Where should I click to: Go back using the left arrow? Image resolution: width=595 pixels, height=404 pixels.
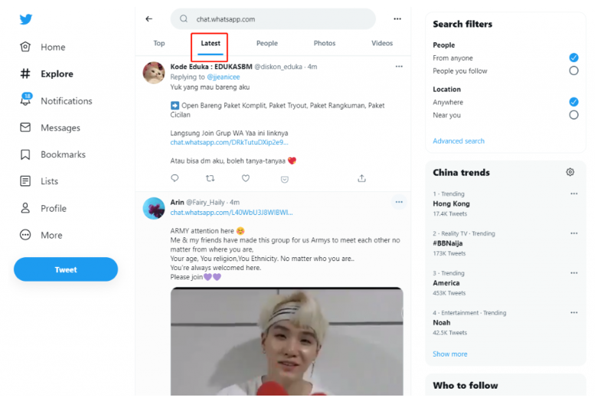point(149,19)
